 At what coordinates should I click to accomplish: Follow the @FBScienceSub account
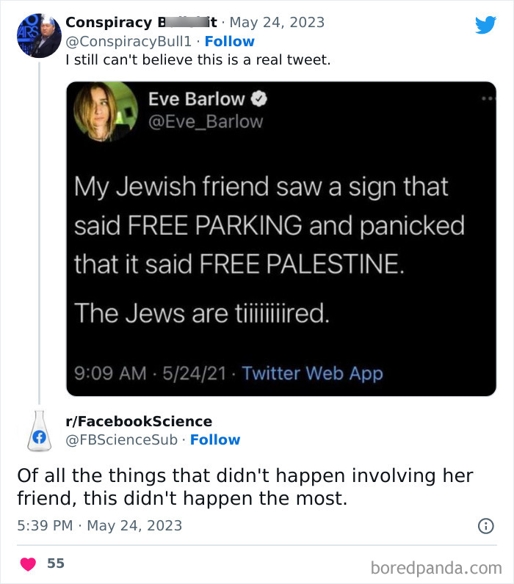[215, 439]
